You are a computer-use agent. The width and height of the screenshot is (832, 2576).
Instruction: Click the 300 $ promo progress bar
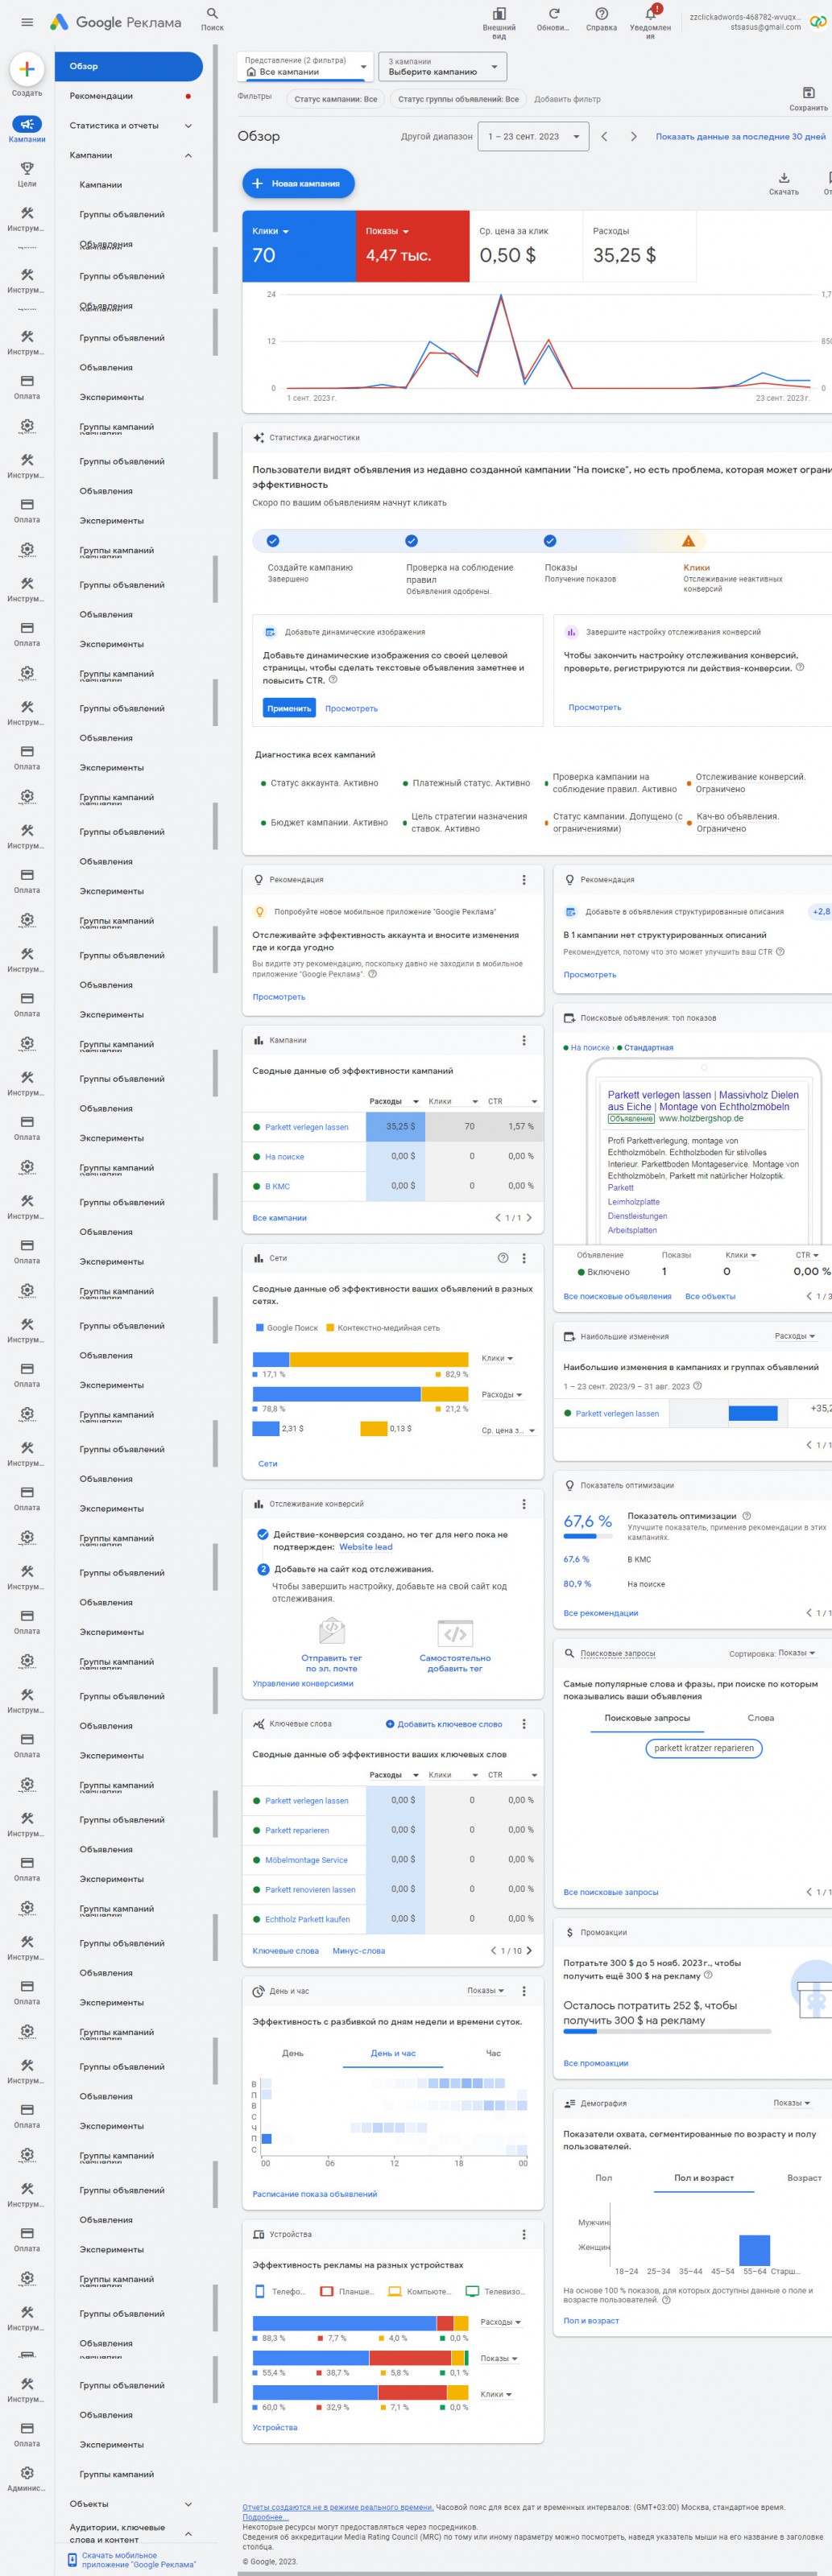pyautogui.click(x=667, y=2031)
